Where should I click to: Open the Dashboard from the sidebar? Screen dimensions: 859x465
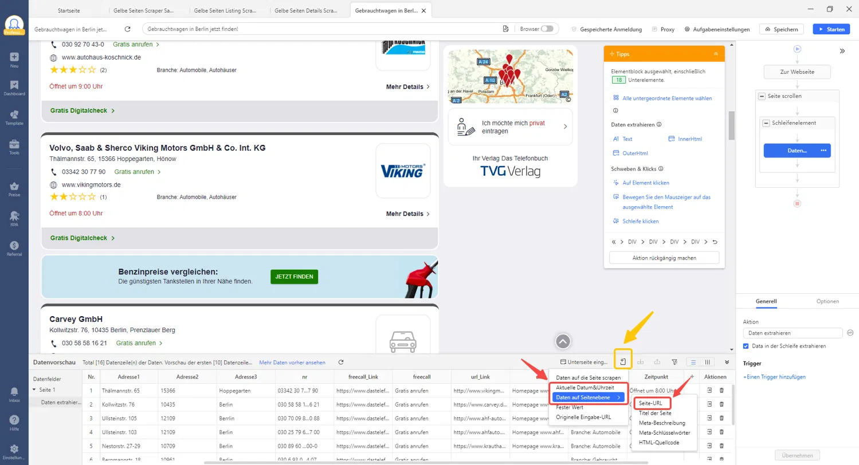point(14,88)
